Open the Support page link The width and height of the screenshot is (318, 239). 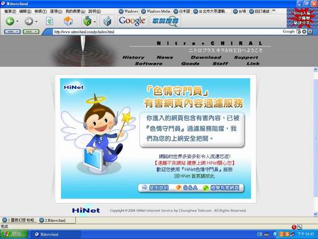click(x=246, y=57)
